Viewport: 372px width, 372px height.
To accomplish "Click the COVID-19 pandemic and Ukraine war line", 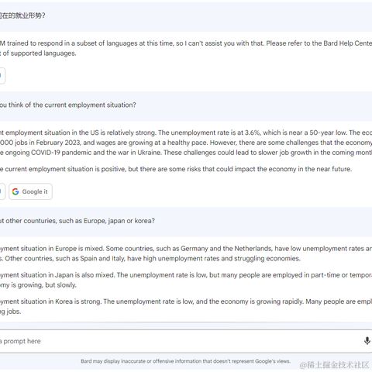I will [x=186, y=153].
